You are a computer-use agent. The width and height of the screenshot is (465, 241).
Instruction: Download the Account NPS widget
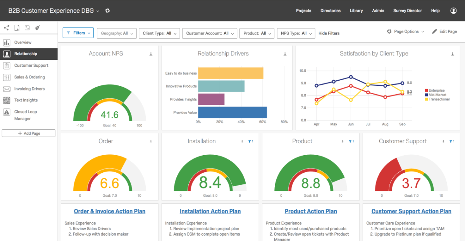[151, 54]
